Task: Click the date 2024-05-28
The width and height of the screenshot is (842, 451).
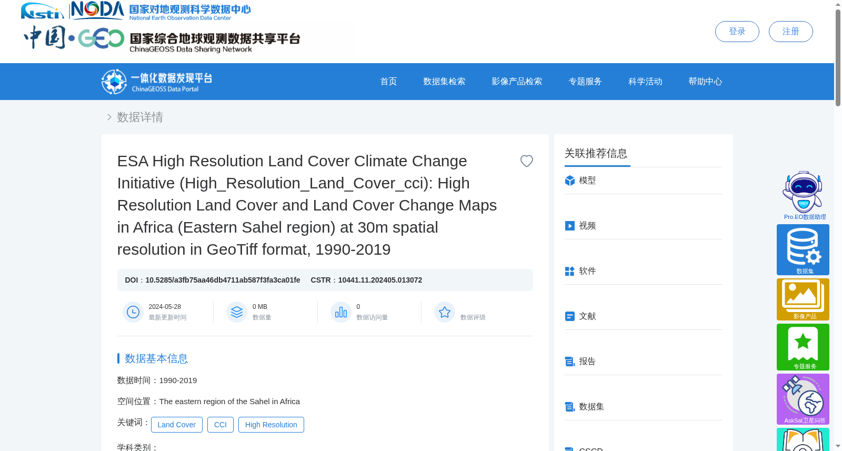Action: [x=165, y=307]
